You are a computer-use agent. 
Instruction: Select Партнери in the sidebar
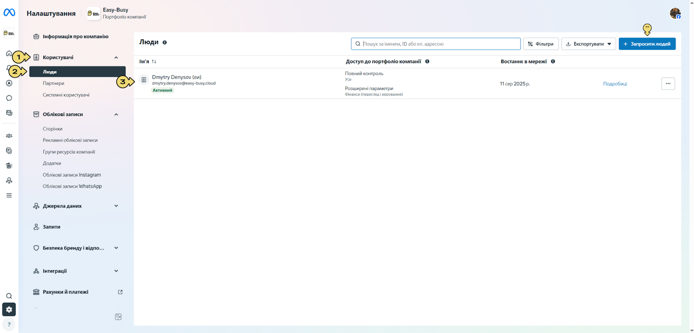(53, 83)
